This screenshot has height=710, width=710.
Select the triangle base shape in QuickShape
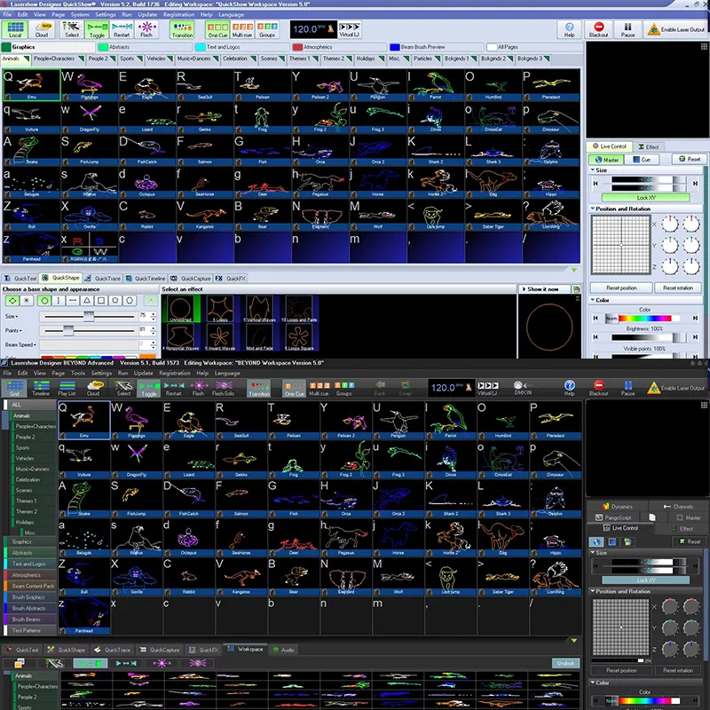(87, 300)
